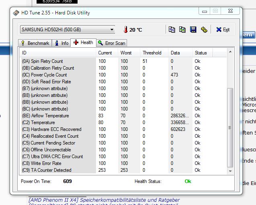This screenshot has width=256, height=205.
Task: Open the SAMSUNG HD502HI drive dropdown
Action: pos(68,30)
